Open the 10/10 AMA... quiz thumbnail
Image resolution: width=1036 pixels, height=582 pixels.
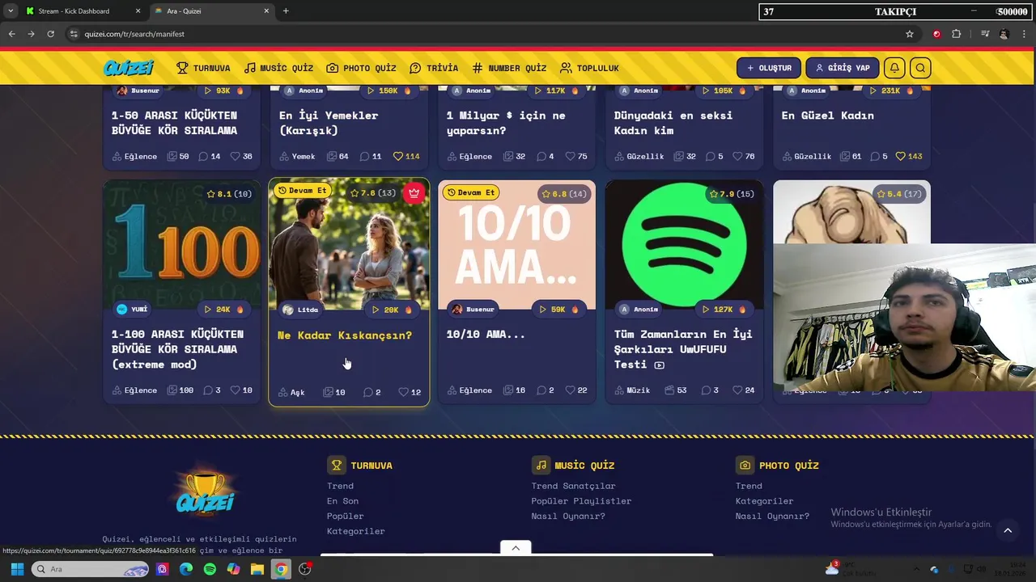pos(516,245)
